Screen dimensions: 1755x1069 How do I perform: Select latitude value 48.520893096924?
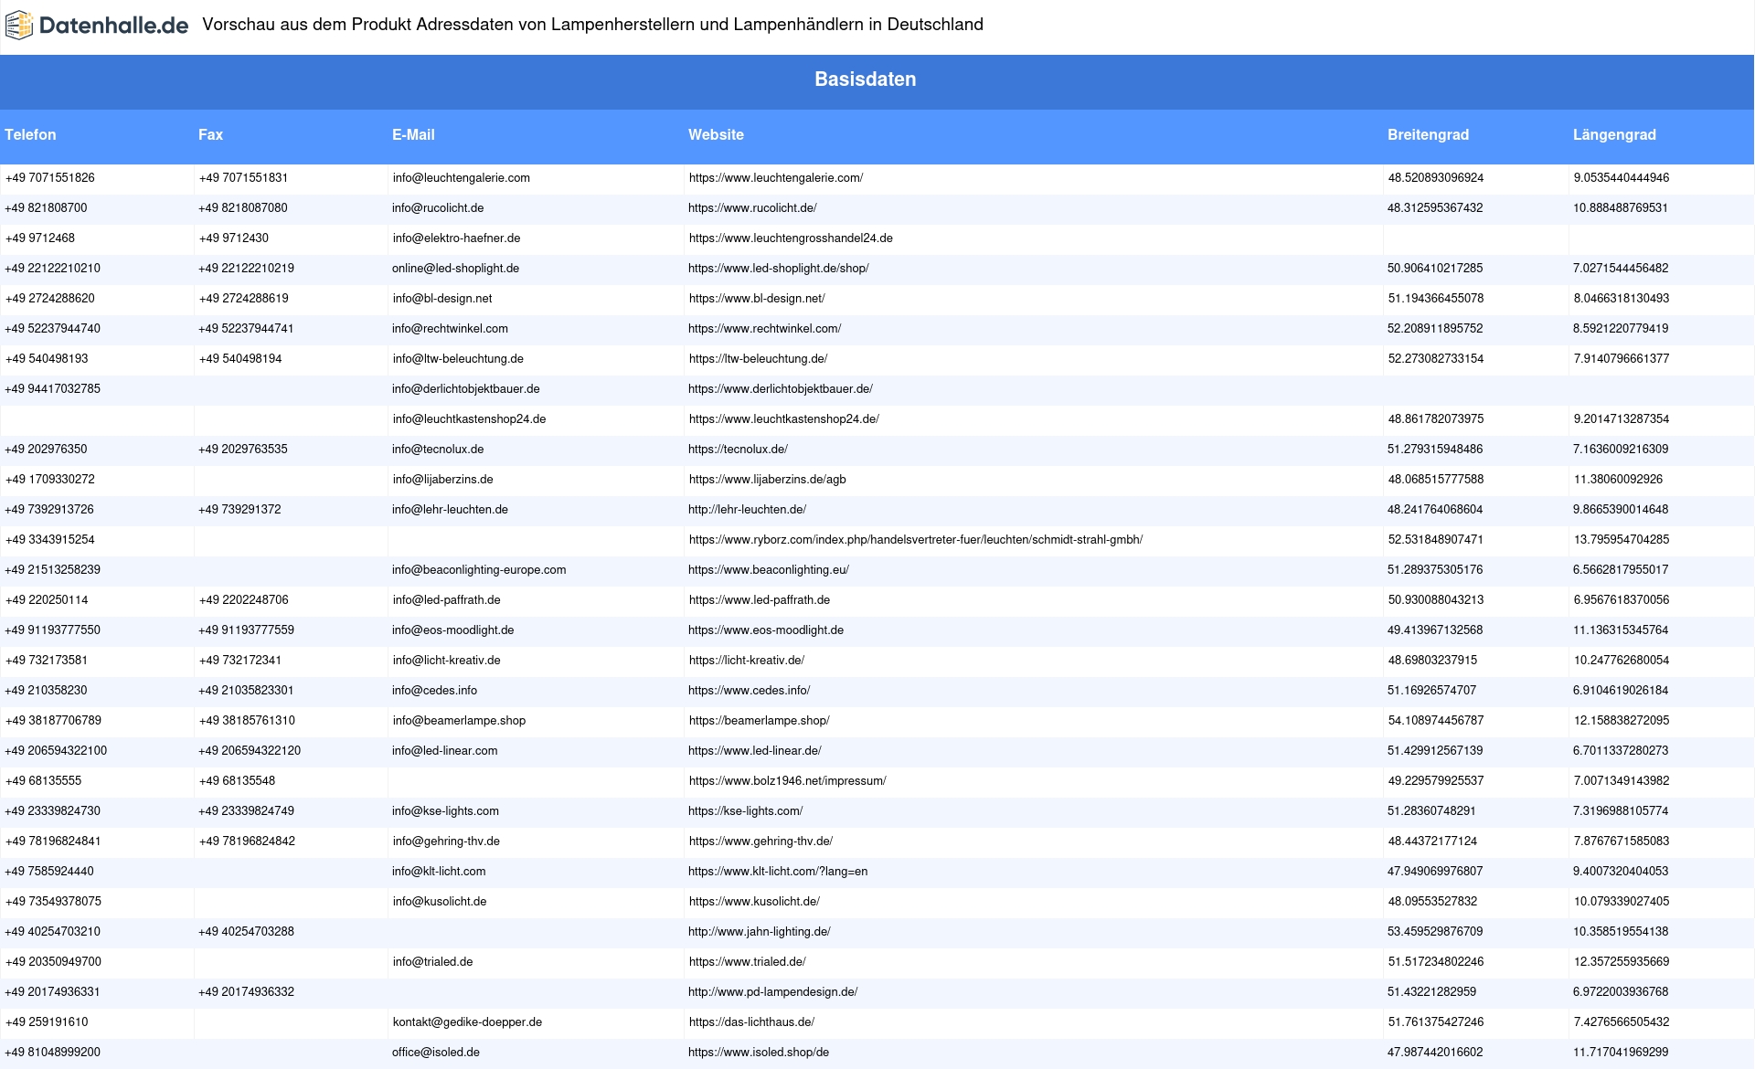(1436, 178)
